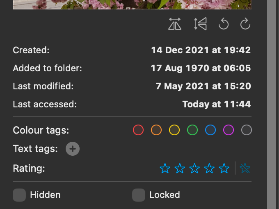Rotate the image anticlockwise
This screenshot has height=209, width=279.
[x=224, y=25]
